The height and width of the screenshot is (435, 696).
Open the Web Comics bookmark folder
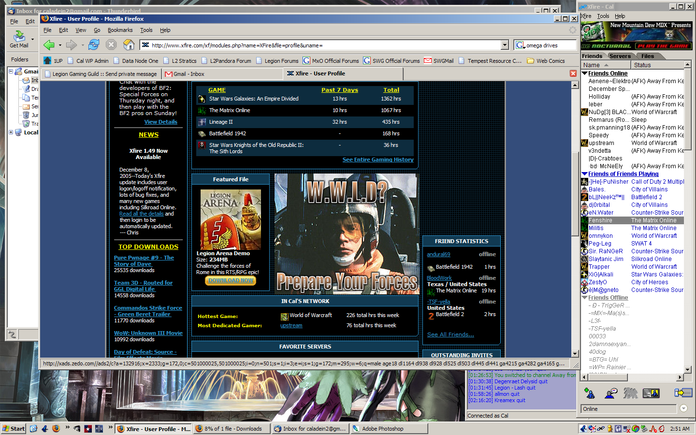tap(546, 60)
